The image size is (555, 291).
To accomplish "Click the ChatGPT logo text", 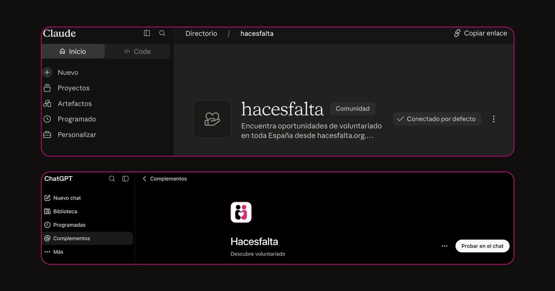I will point(58,179).
